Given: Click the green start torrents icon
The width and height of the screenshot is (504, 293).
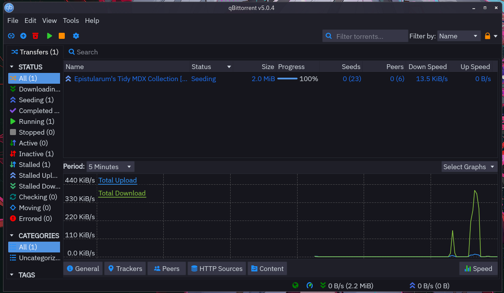Looking at the screenshot, I should [49, 36].
